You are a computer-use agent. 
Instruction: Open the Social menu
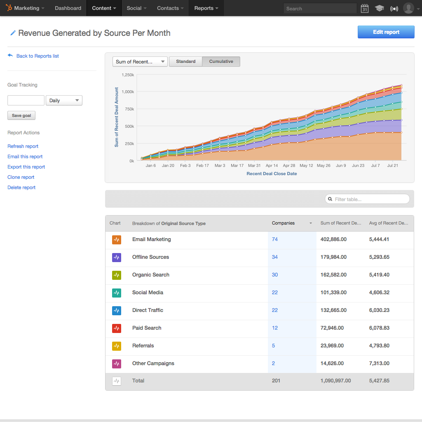click(136, 8)
